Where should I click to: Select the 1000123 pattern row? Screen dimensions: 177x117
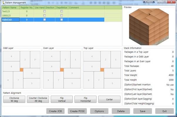click(62, 16)
